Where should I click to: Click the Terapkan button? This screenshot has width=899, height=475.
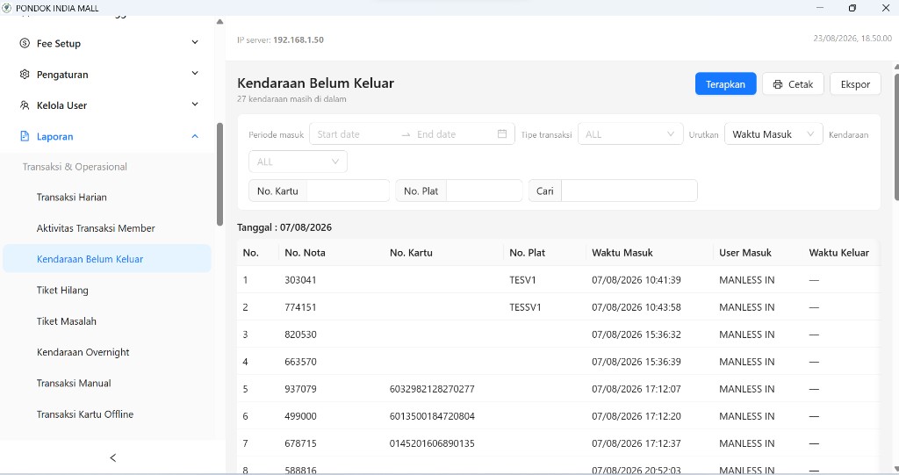[x=725, y=83]
